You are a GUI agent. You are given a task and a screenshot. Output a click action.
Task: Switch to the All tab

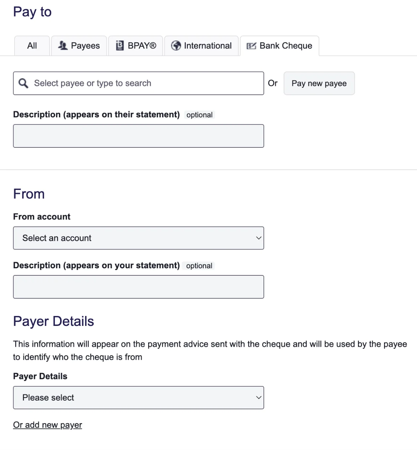pyautogui.click(x=31, y=46)
